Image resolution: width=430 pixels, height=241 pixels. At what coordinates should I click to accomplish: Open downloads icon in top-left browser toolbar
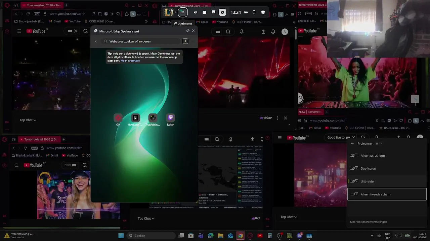click(139, 14)
